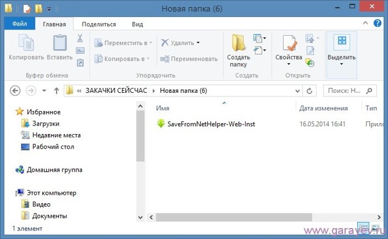Open Недавние места in the navigation pane
Image resolution: width=388 pixels, height=239 pixels.
(51, 135)
